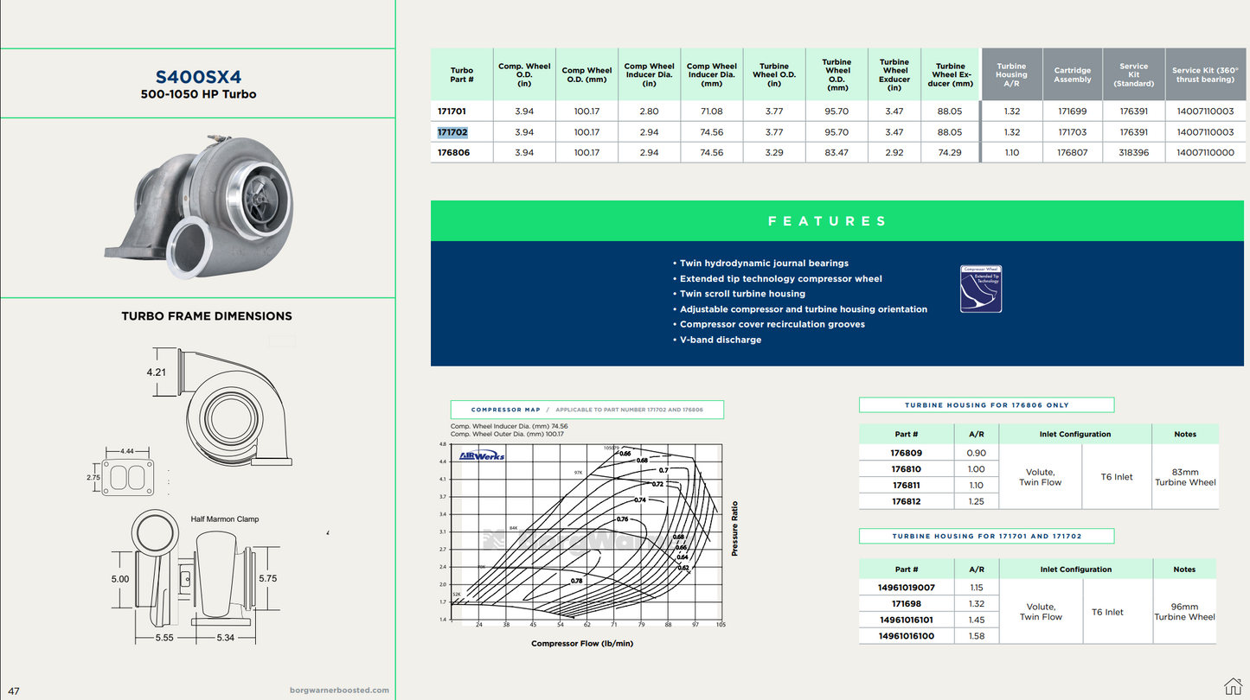Select turbine housing part 176810
Viewport: 1250px width, 700px height.
tap(907, 469)
